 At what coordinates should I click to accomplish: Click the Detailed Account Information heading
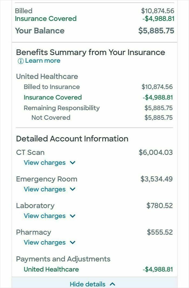(72, 138)
